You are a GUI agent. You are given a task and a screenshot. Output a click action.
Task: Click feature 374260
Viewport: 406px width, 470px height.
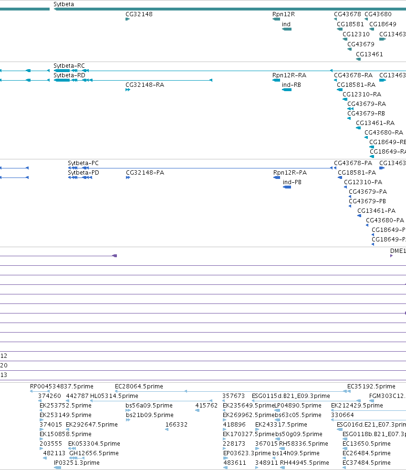click(x=50, y=396)
